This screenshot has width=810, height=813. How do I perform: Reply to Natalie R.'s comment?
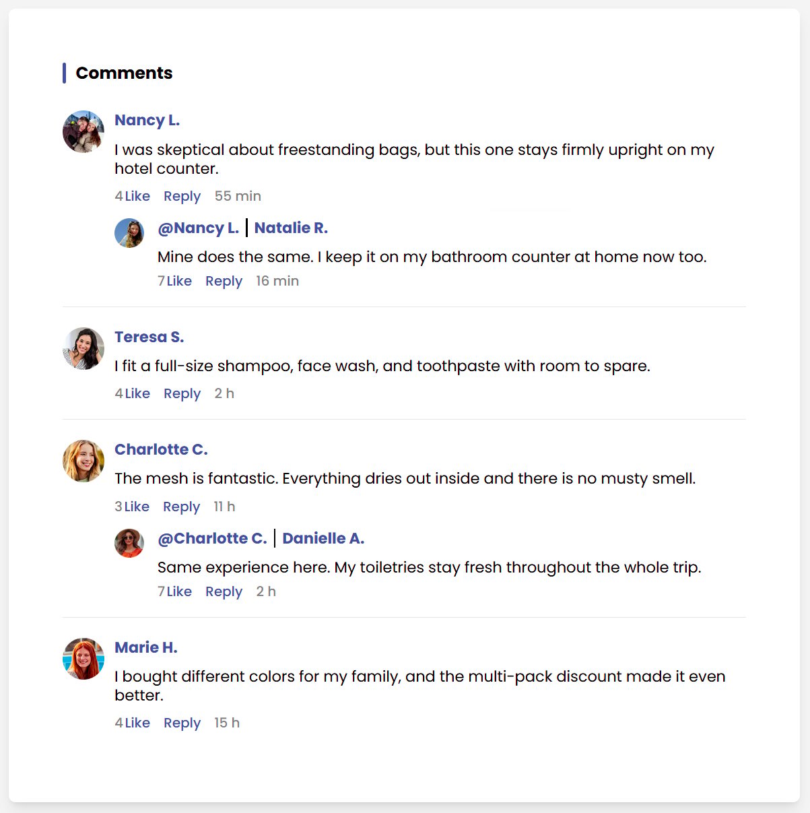click(x=224, y=281)
